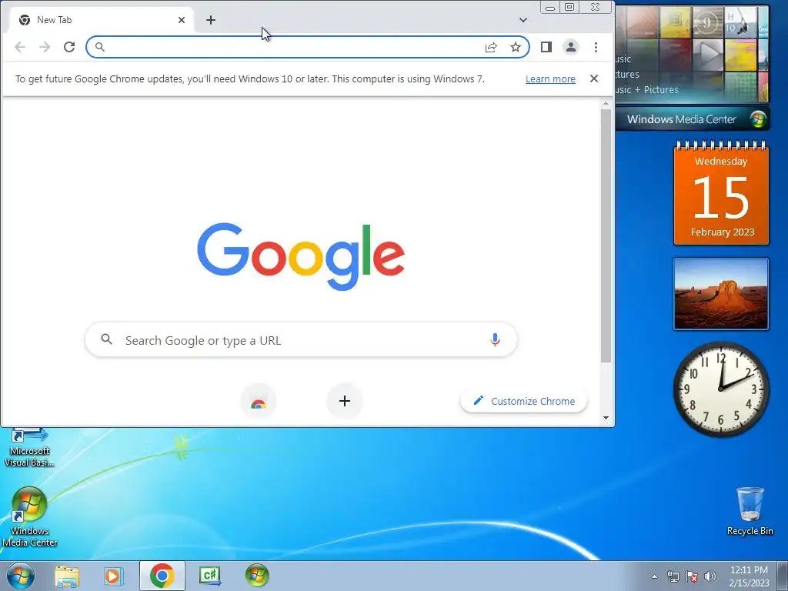This screenshot has width=788, height=591.
Task: Reload the current page
Action: click(x=69, y=47)
